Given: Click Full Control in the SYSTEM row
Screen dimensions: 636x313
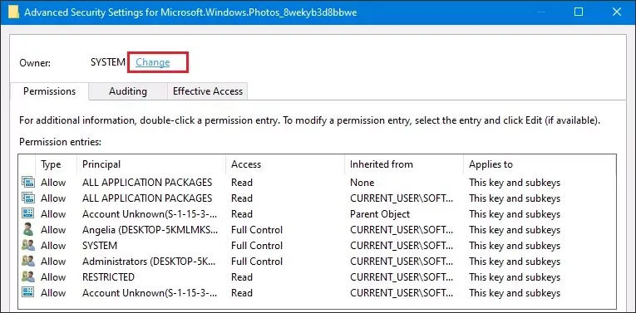Looking at the screenshot, I should [257, 246].
